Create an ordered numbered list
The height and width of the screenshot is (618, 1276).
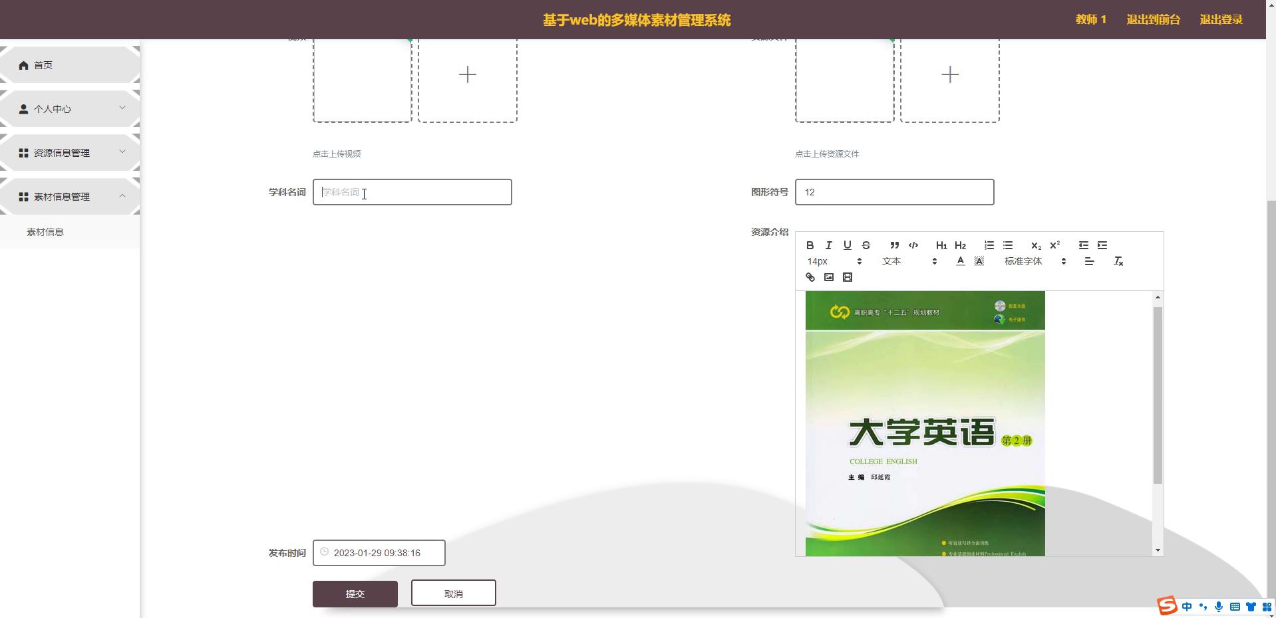click(x=989, y=245)
